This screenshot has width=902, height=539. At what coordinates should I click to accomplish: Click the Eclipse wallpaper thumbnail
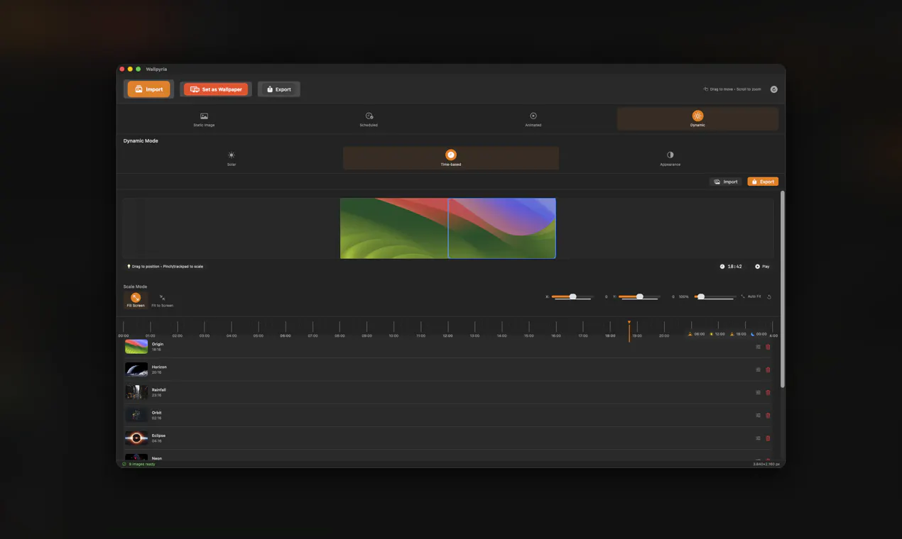136,438
